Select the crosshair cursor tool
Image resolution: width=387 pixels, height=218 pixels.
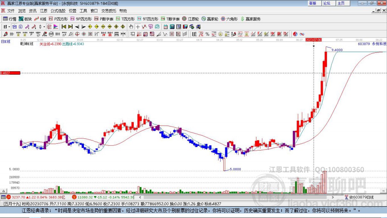138,27
